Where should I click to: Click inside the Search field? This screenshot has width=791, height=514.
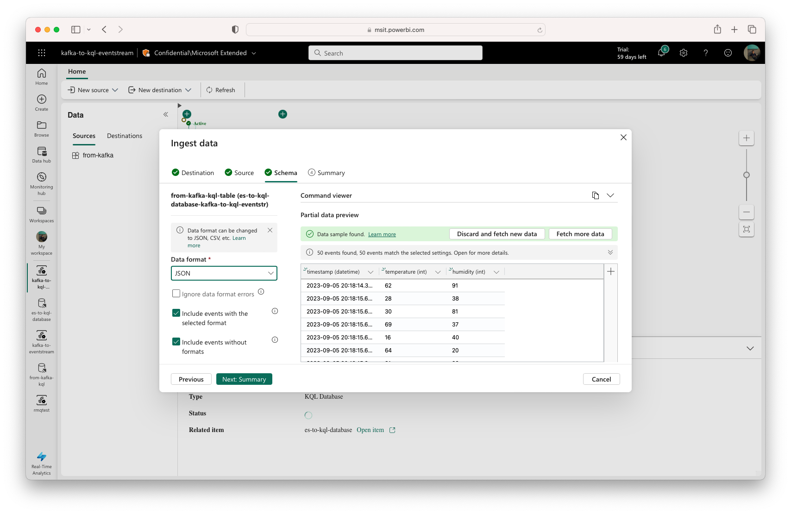395,53
